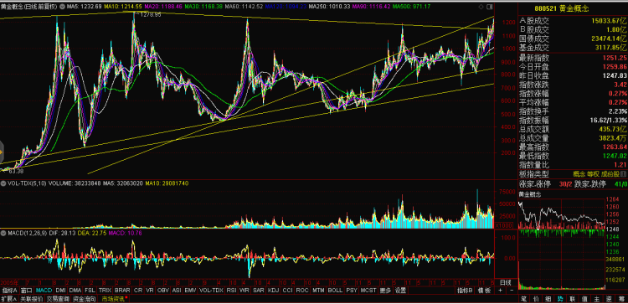Click the orange arrow on left edge
This screenshot has height=304, width=628.
click(2, 152)
